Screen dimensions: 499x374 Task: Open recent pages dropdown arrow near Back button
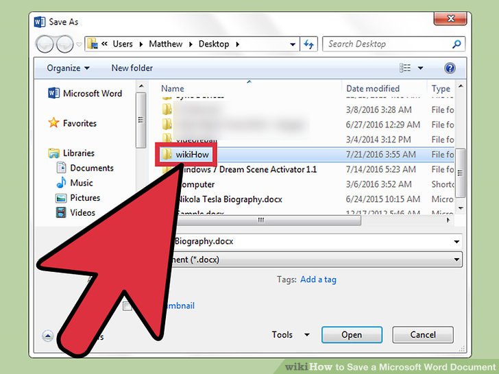point(79,45)
